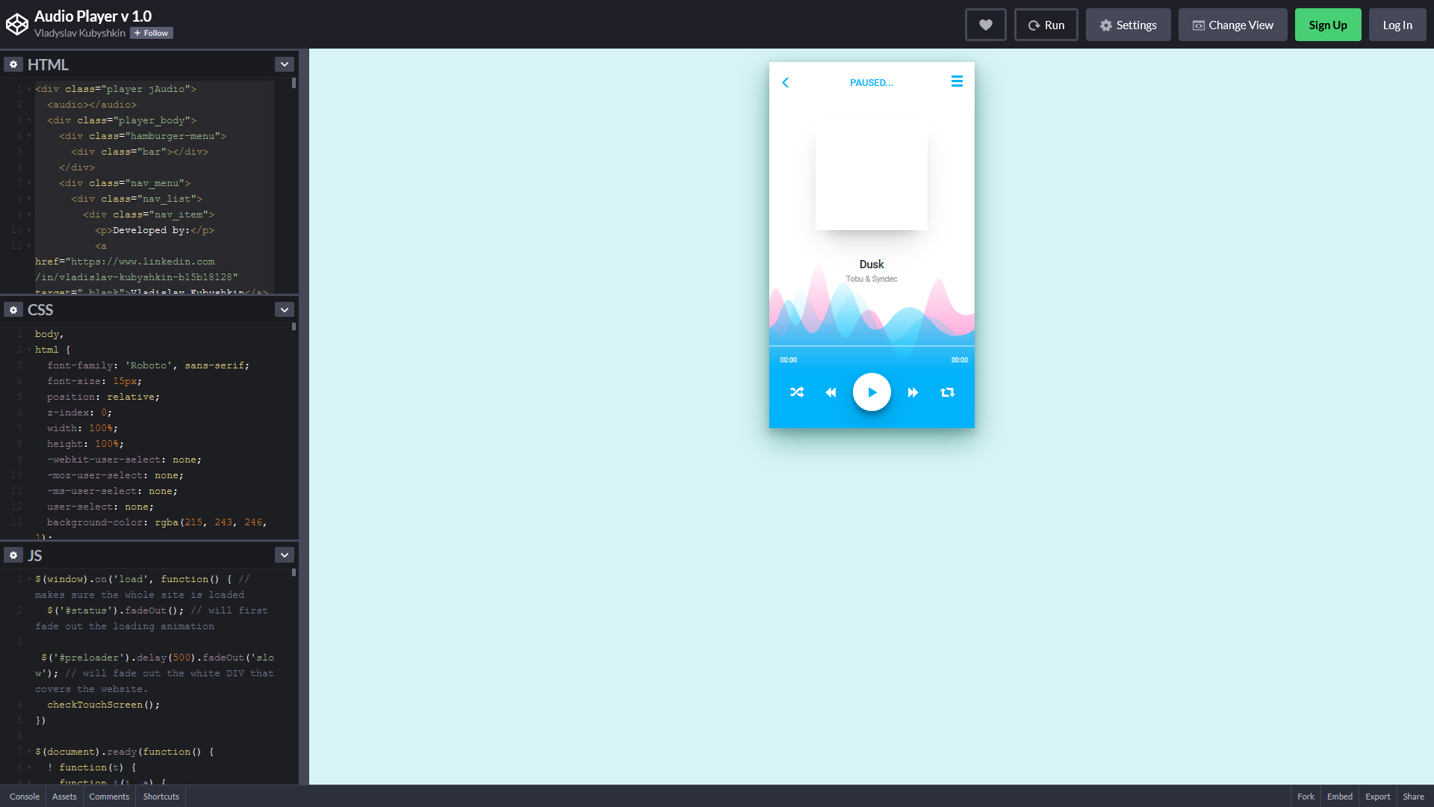The width and height of the screenshot is (1434, 807).
Task: Click the shuffle icon in player
Action: [x=797, y=392]
